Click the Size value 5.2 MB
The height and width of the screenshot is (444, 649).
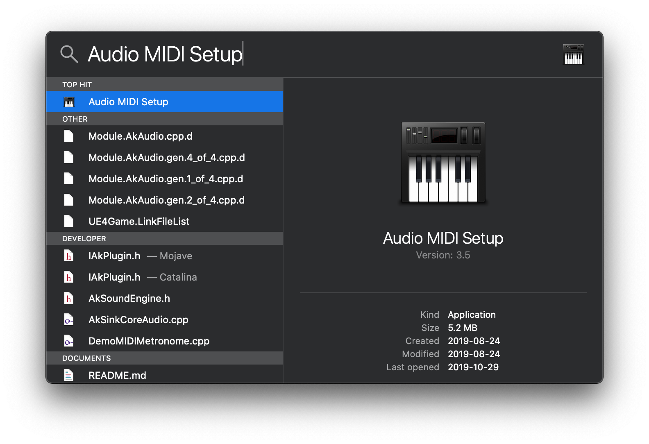pos(463,328)
